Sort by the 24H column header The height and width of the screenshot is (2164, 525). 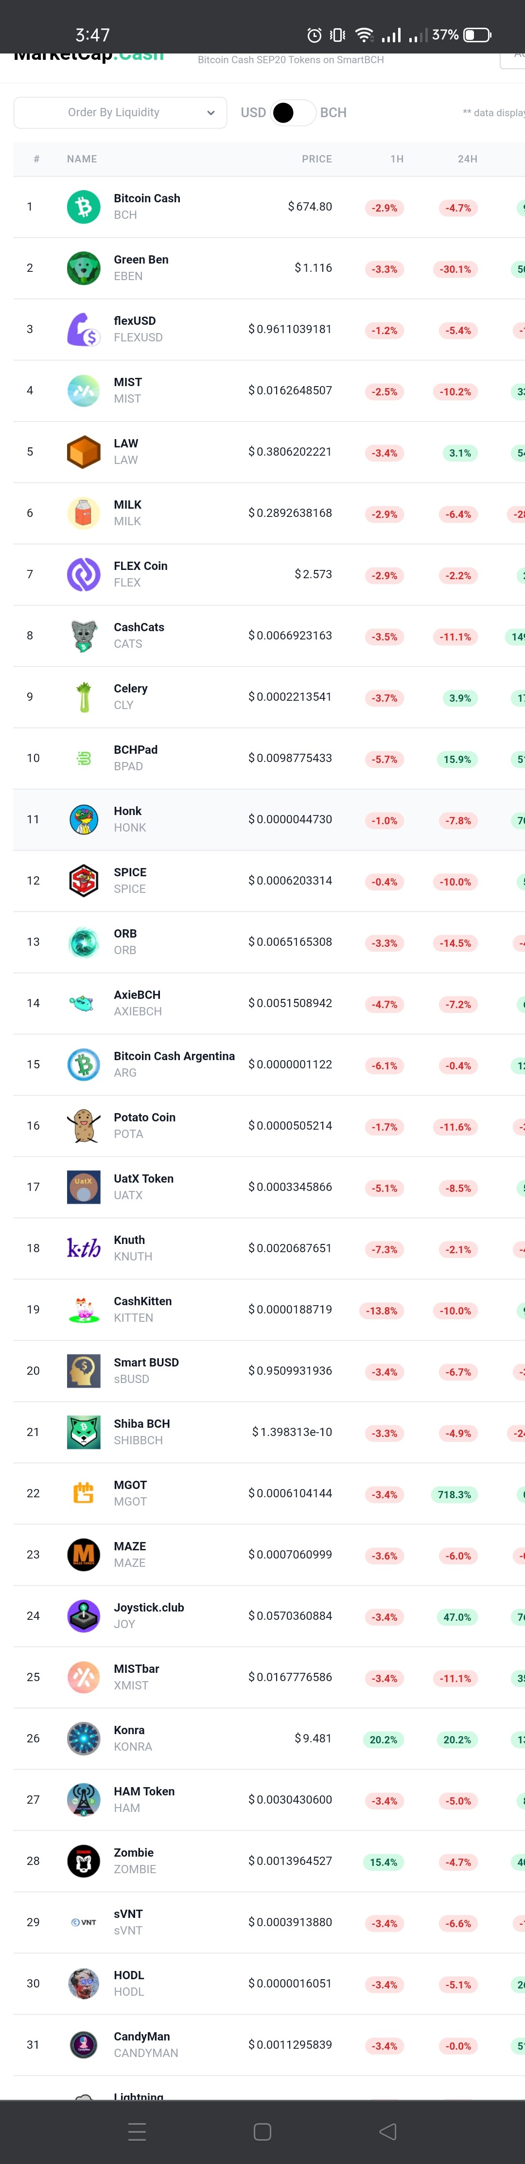(467, 159)
